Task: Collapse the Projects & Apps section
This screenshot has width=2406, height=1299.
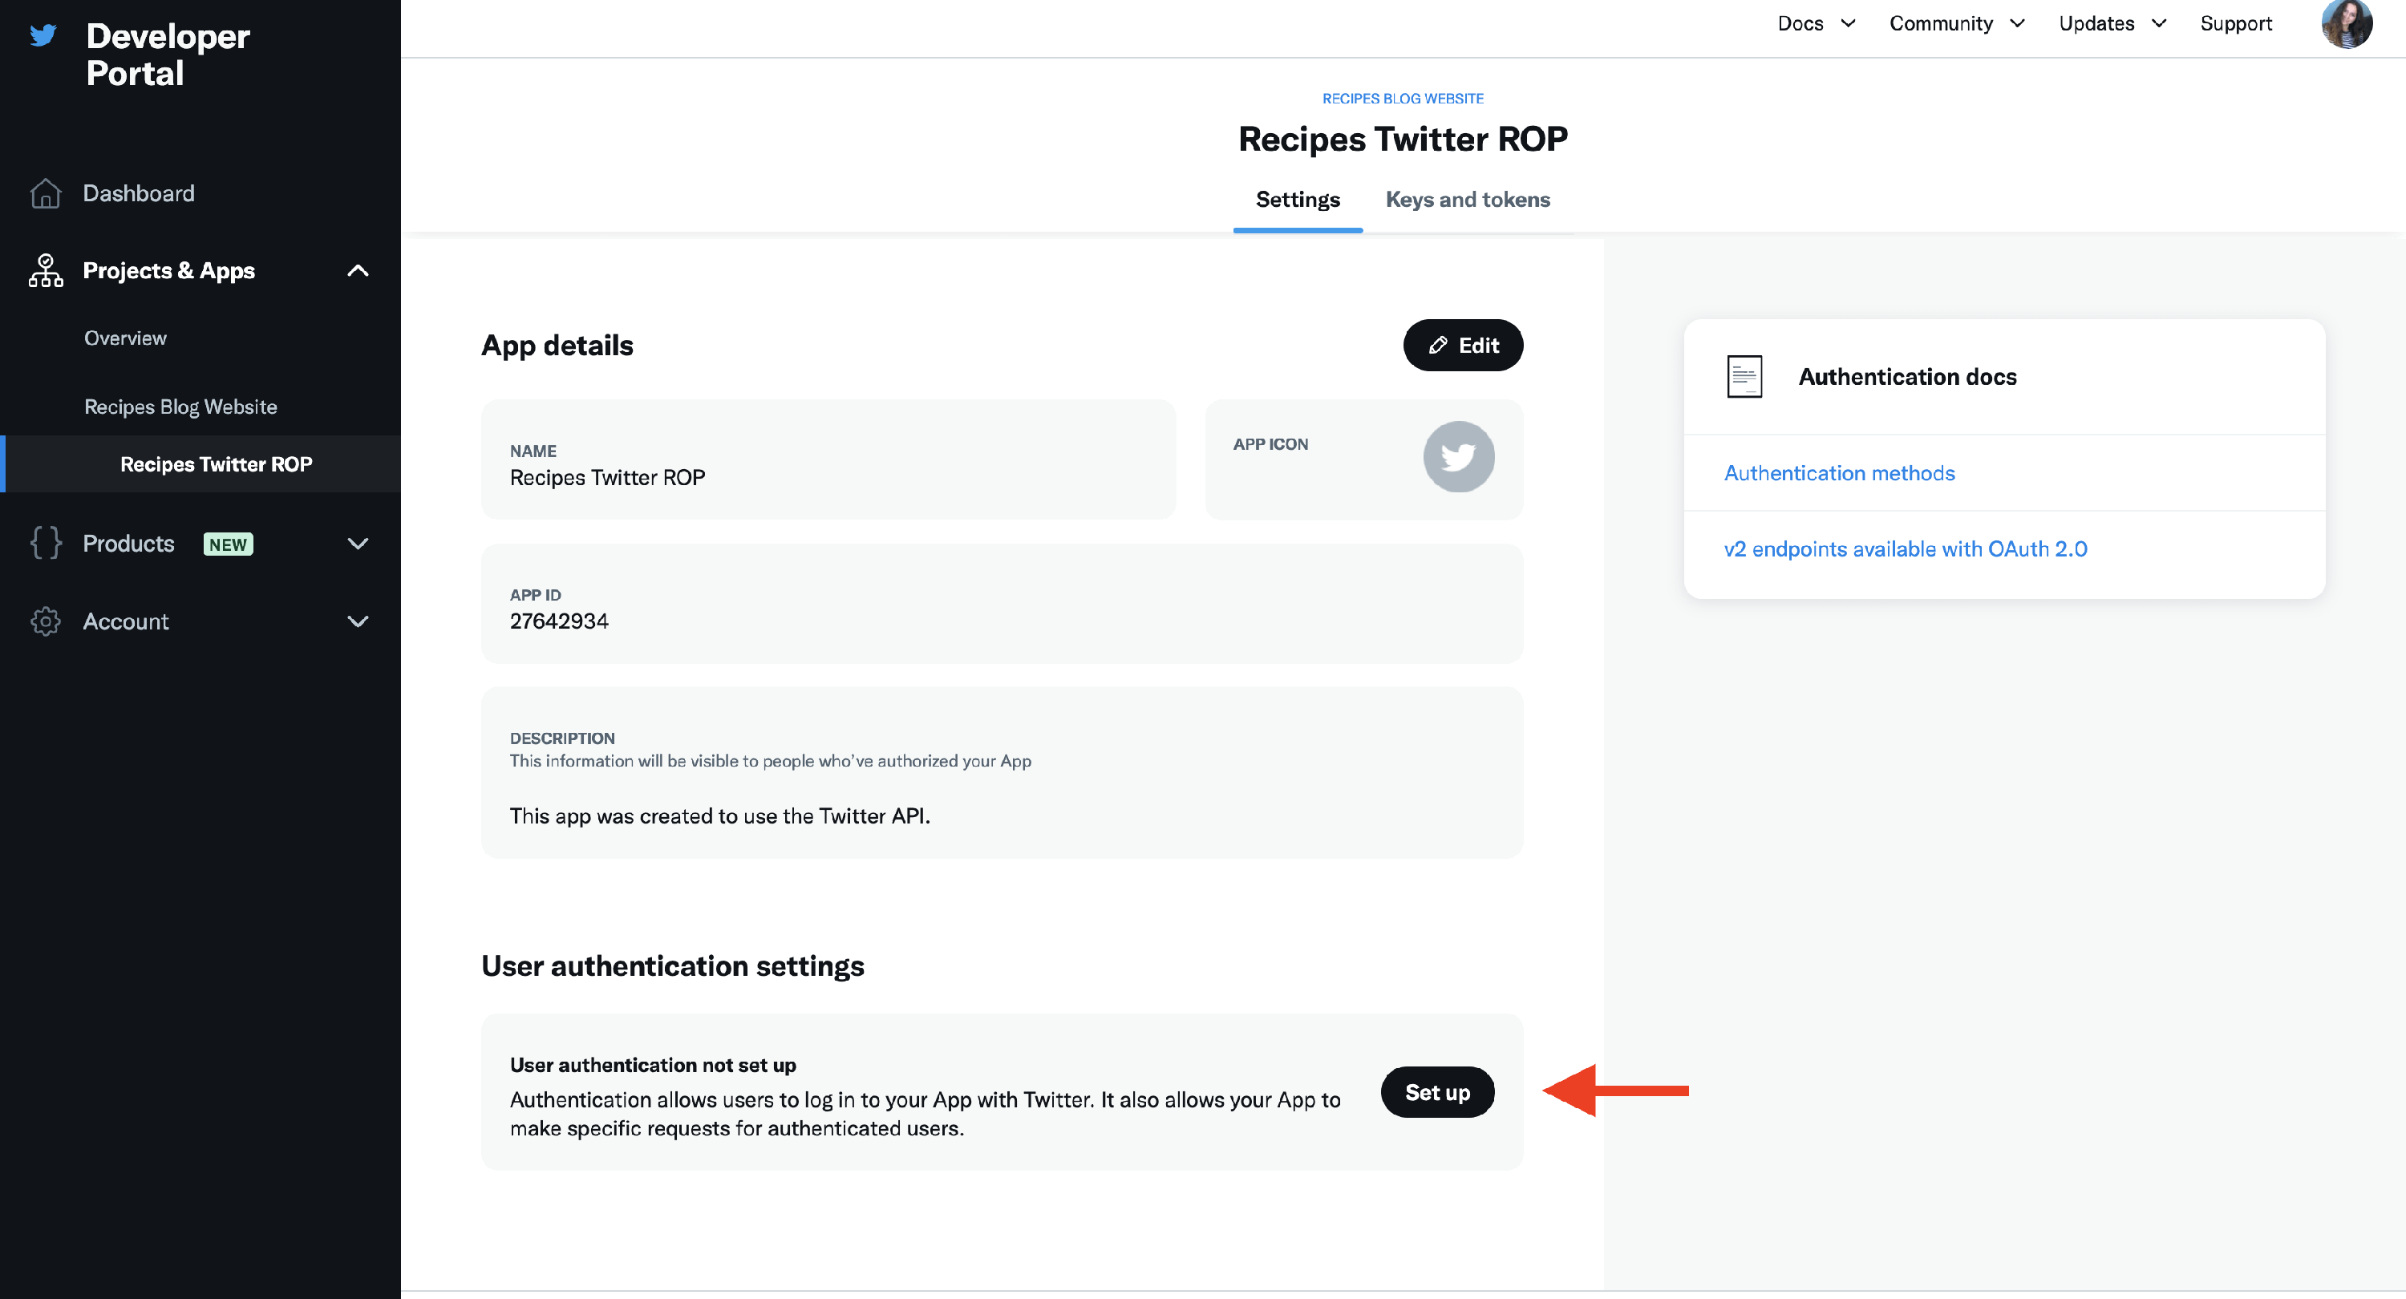Action: point(358,271)
